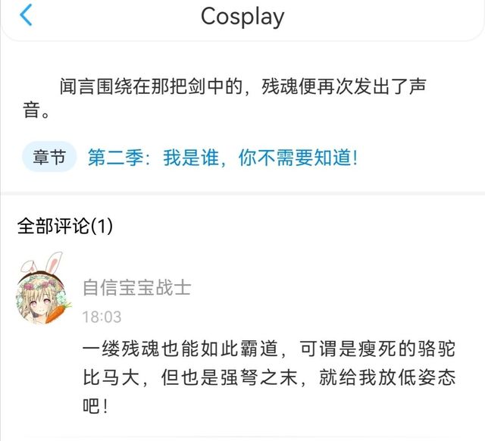
Task: Tap the final 吧! comment line
Action: tap(95, 405)
